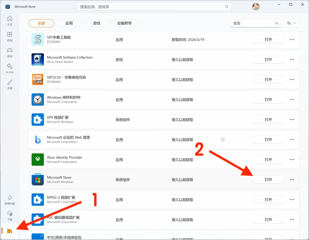Image resolution: width=309 pixels, height=240 pixels.
Task: Open more options for SRT字幕工具箱
Action: (292, 39)
